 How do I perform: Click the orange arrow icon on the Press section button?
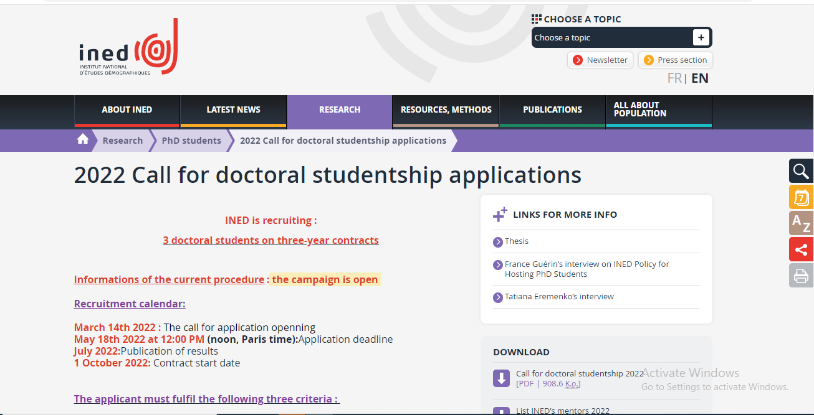pyautogui.click(x=649, y=60)
